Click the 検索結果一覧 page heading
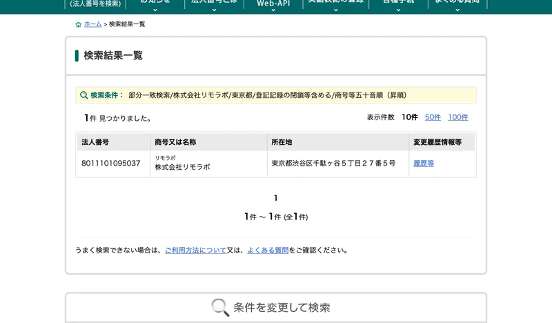The image size is (552, 323). (x=113, y=56)
